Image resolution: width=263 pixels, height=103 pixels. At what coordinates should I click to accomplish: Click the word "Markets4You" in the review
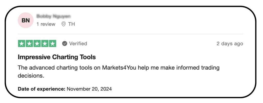tap(118, 68)
